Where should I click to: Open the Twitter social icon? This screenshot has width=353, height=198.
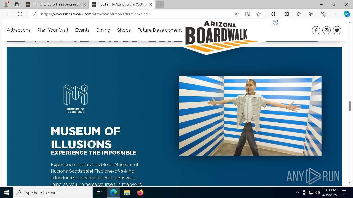click(x=337, y=30)
